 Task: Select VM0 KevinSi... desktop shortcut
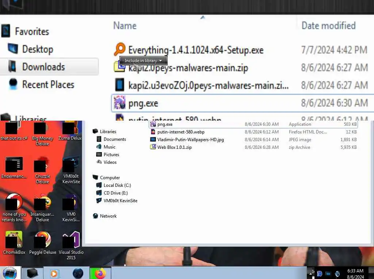(x=71, y=208)
